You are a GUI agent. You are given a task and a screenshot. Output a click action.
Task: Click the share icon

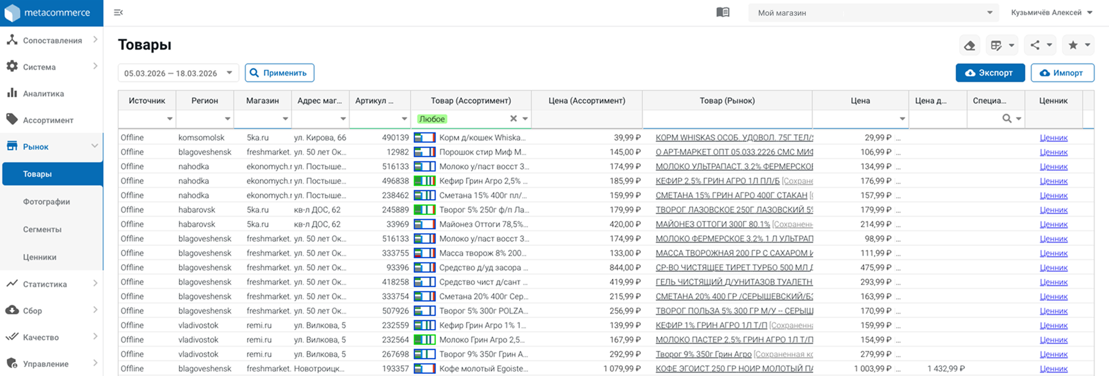[x=1035, y=45]
